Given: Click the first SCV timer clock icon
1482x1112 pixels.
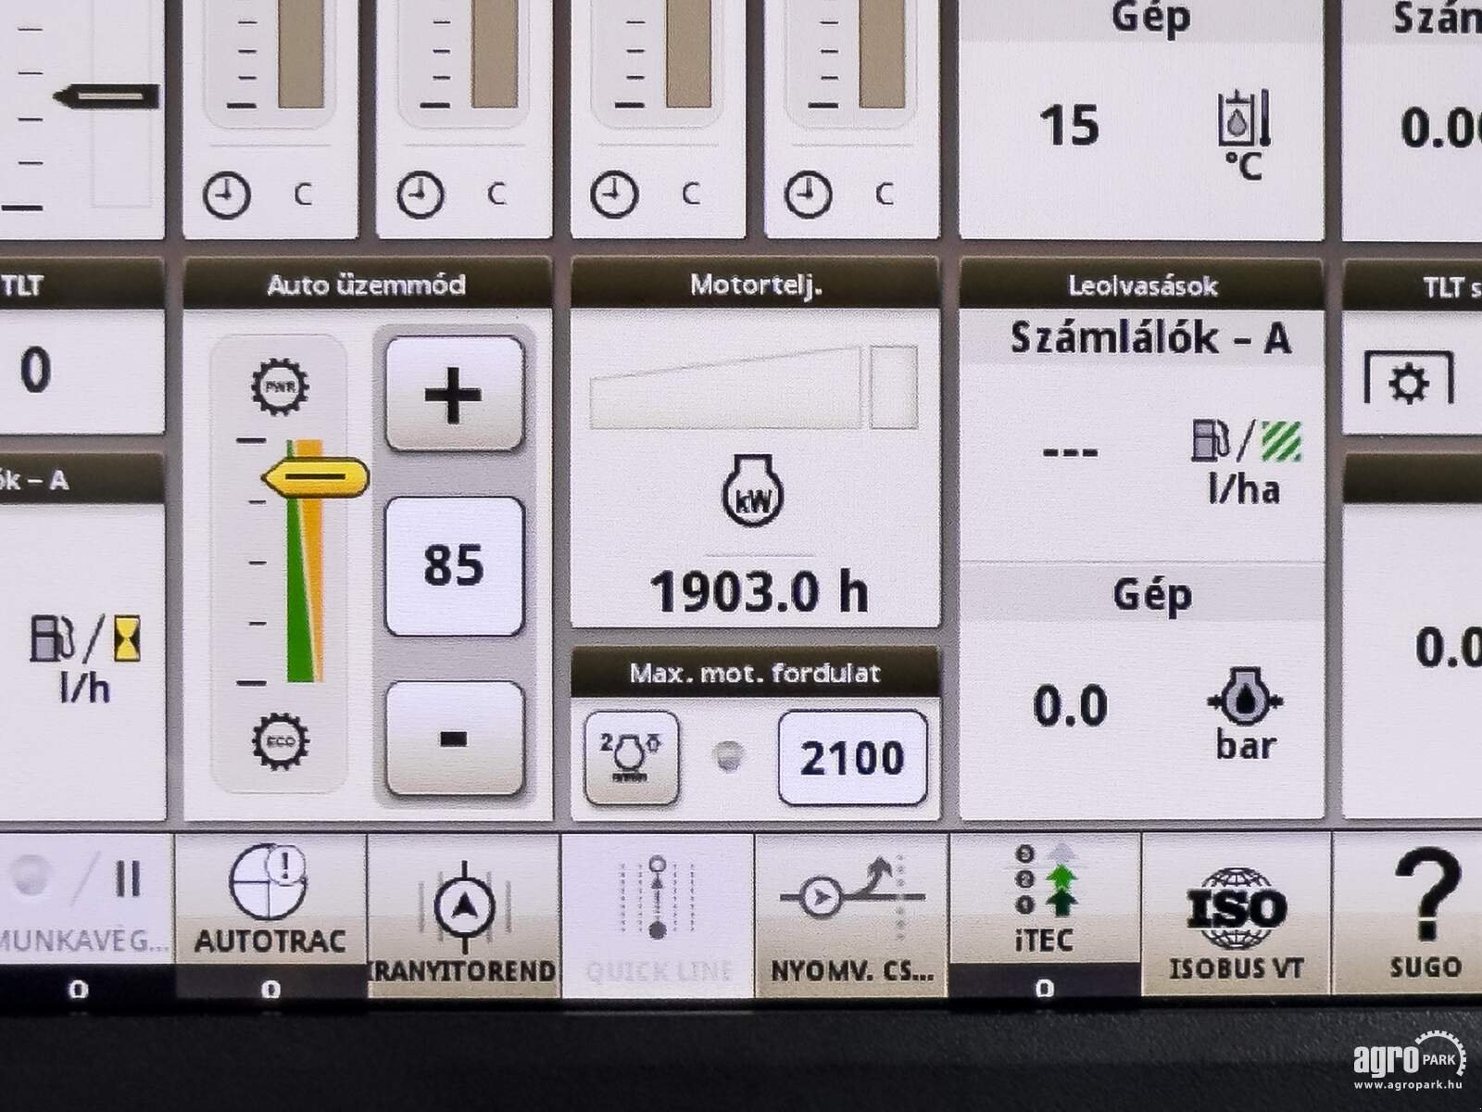Looking at the screenshot, I should 227,196.
